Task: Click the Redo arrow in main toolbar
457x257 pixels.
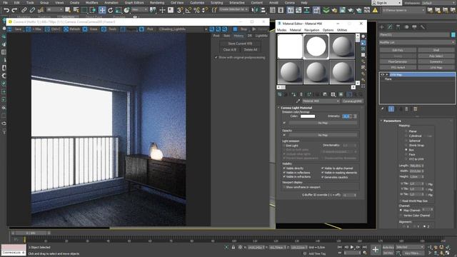Action: coord(14,10)
